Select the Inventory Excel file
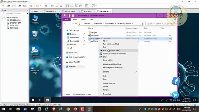This screenshot has width=199, height=112. [x=129, y=35]
